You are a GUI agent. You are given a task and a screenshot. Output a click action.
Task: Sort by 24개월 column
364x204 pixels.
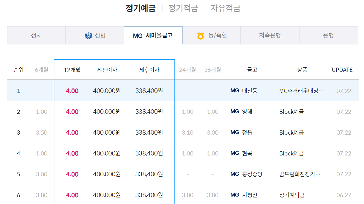coord(187,70)
